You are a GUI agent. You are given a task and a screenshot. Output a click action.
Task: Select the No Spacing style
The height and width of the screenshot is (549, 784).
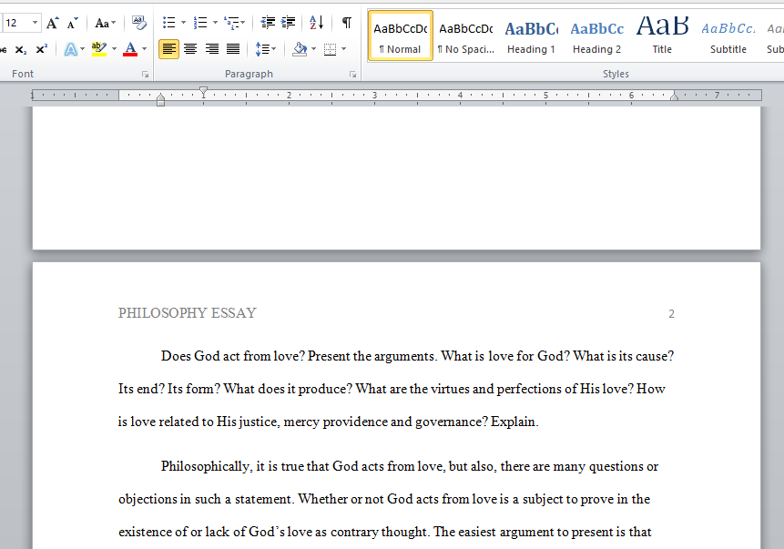point(465,36)
